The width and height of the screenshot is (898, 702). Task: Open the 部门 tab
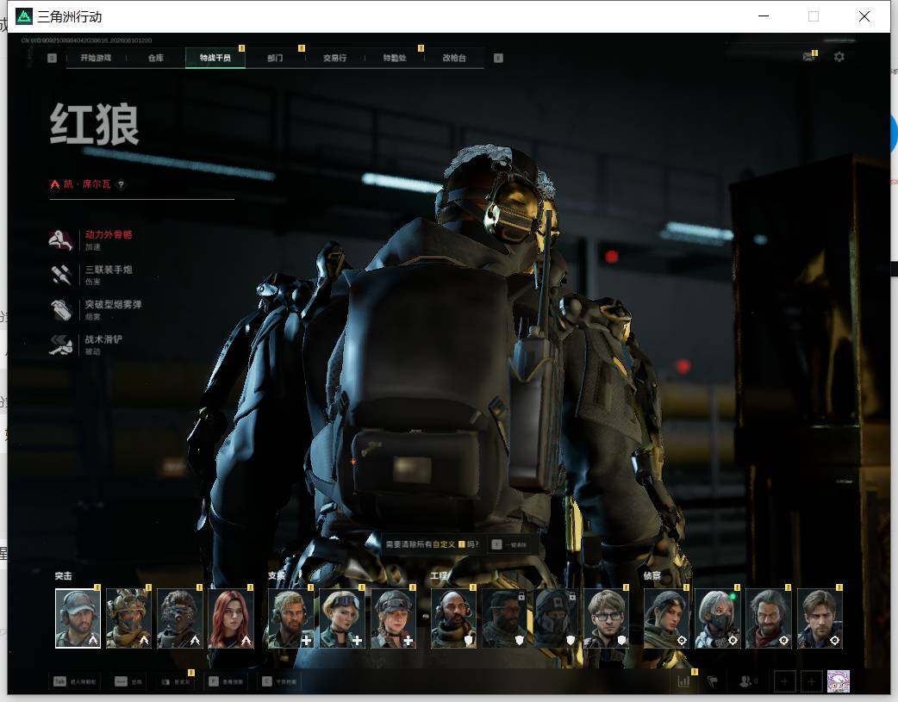click(x=275, y=58)
